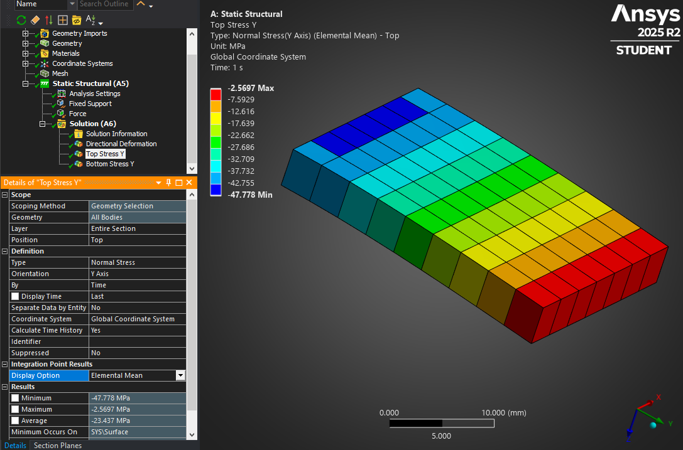683x450 pixels.
Task: Collapse the Static Structural (A5) tree node
Action: coord(26,83)
